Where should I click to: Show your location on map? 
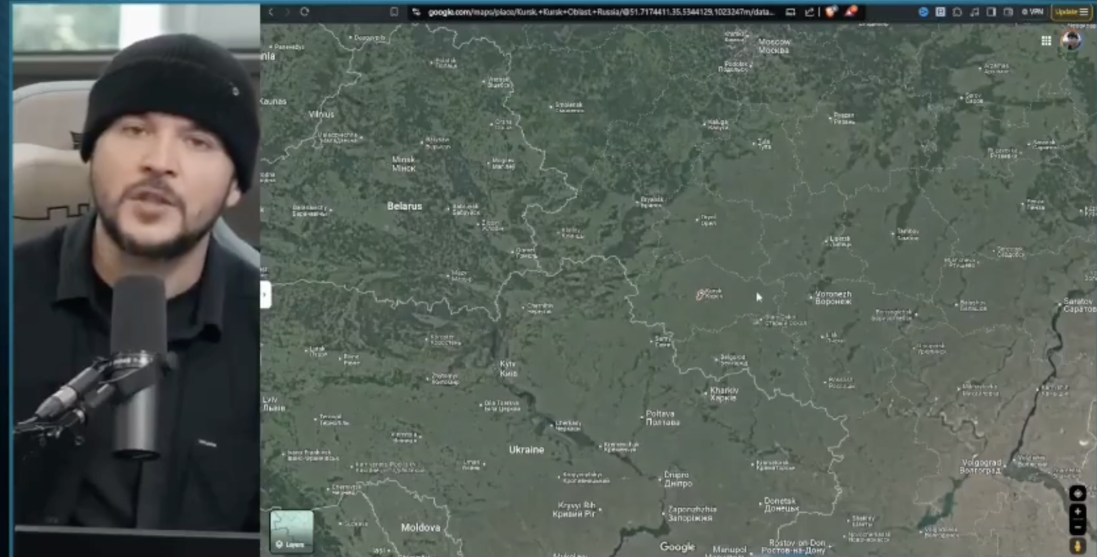[x=1077, y=493]
